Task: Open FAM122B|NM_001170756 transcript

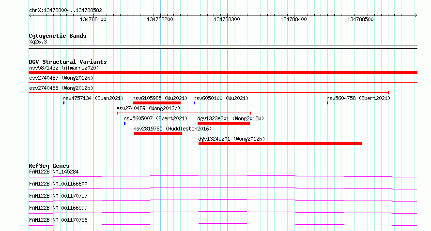Action: tap(58, 220)
